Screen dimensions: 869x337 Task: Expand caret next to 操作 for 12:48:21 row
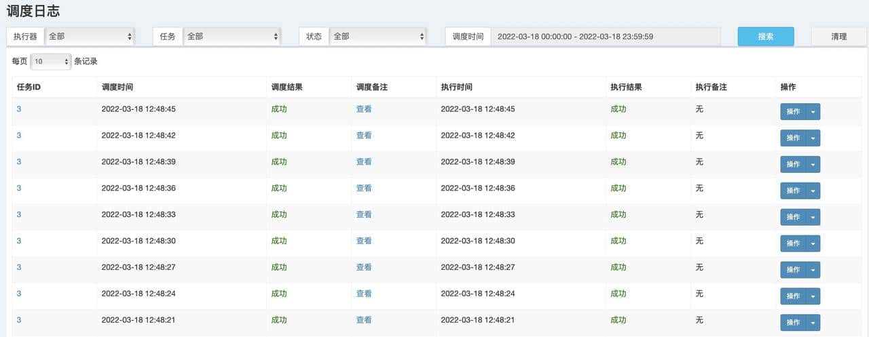(x=813, y=323)
